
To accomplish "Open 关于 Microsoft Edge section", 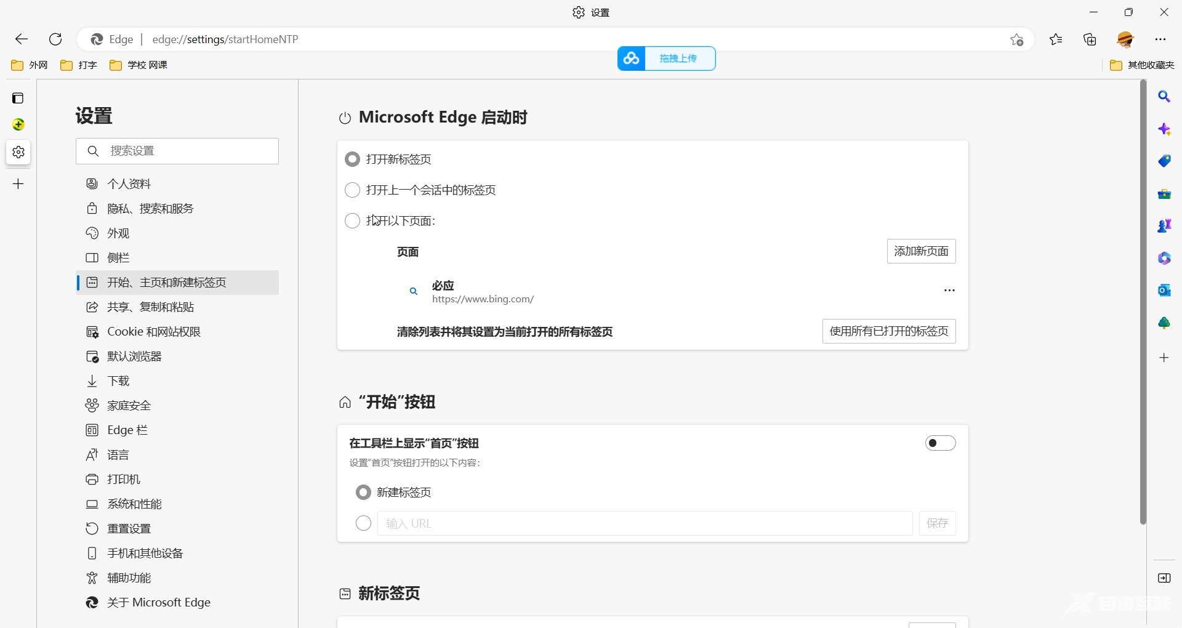I will coord(177,602).
